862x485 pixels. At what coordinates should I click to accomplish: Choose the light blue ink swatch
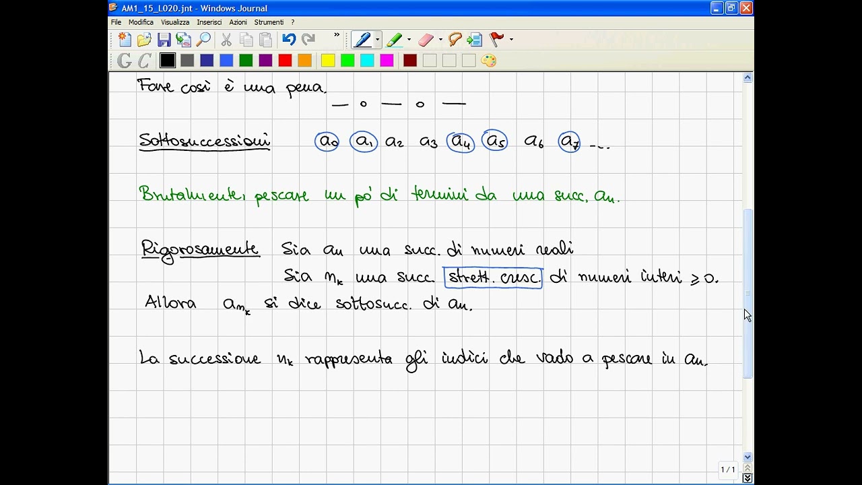click(x=226, y=61)
